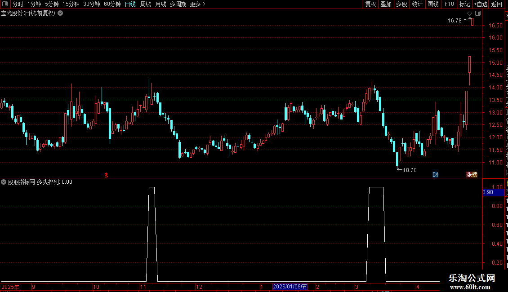Click the 多头排列: 0.00 indicator value
Viewport: 508px width, 292px height.
pos(54,182)
